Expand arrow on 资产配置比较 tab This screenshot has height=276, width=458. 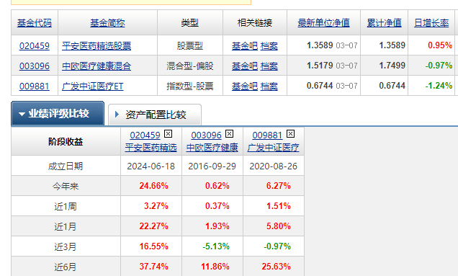[x=117, y=115]
